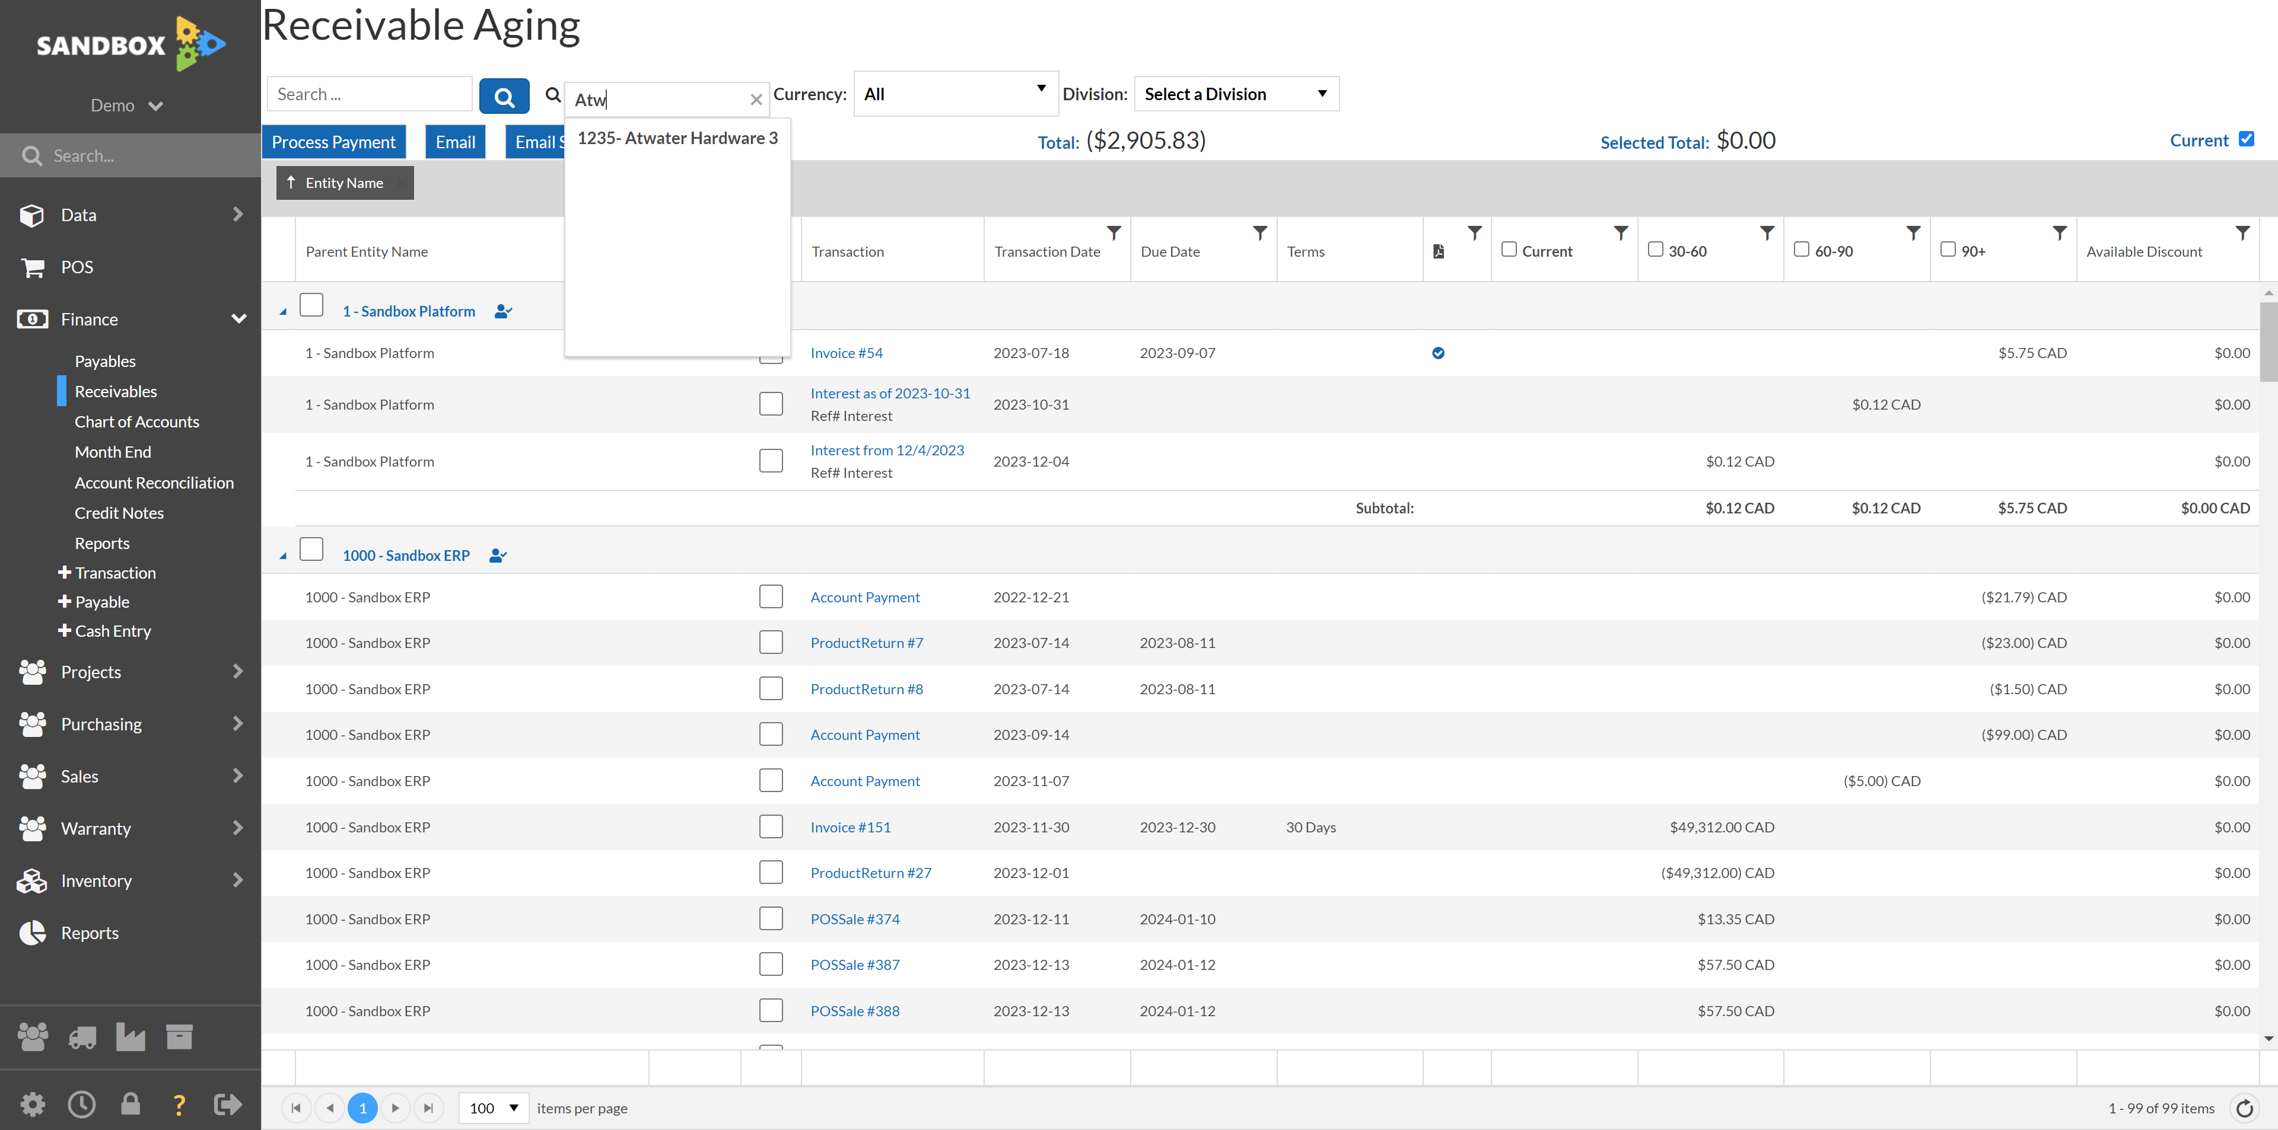This screenshot has height=1130, width=2278.
Task: Click user icon beside 1000 - Sandbox ERP
Action: point(498,555)
